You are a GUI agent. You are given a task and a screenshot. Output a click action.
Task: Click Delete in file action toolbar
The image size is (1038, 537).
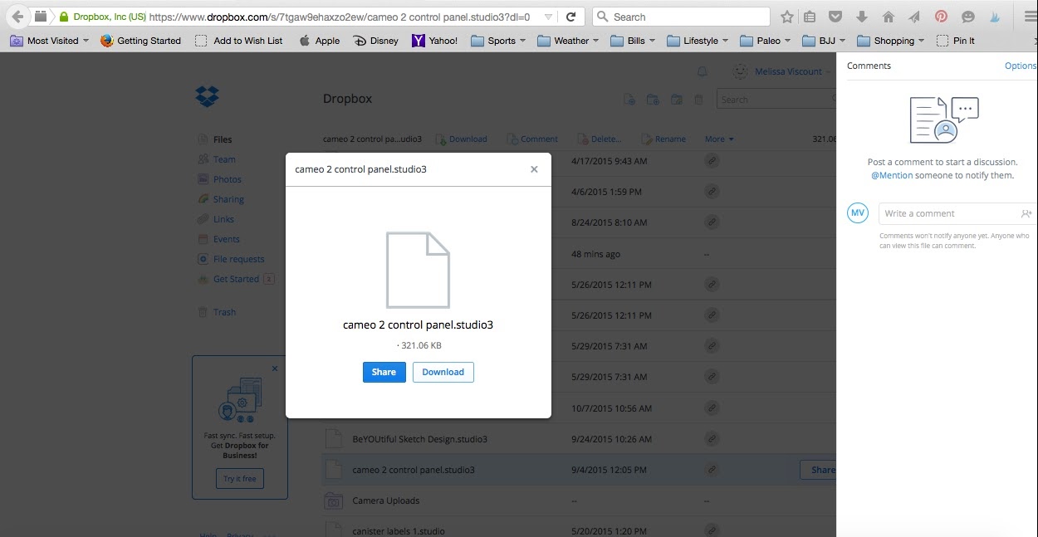click(x=599, y=139)
